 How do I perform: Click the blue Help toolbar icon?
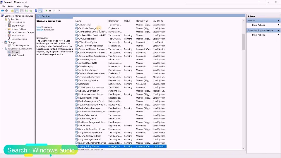coord(36,11)
